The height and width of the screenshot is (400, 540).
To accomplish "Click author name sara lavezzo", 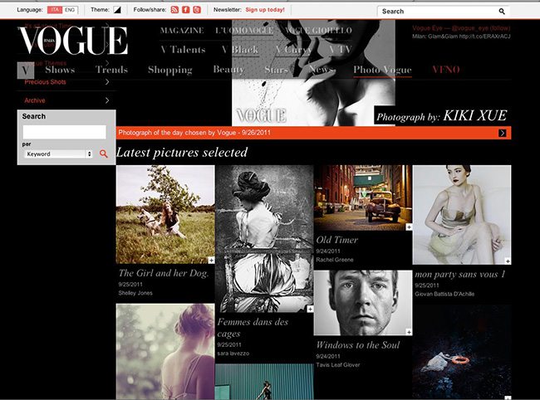I will tap(233, 354).
